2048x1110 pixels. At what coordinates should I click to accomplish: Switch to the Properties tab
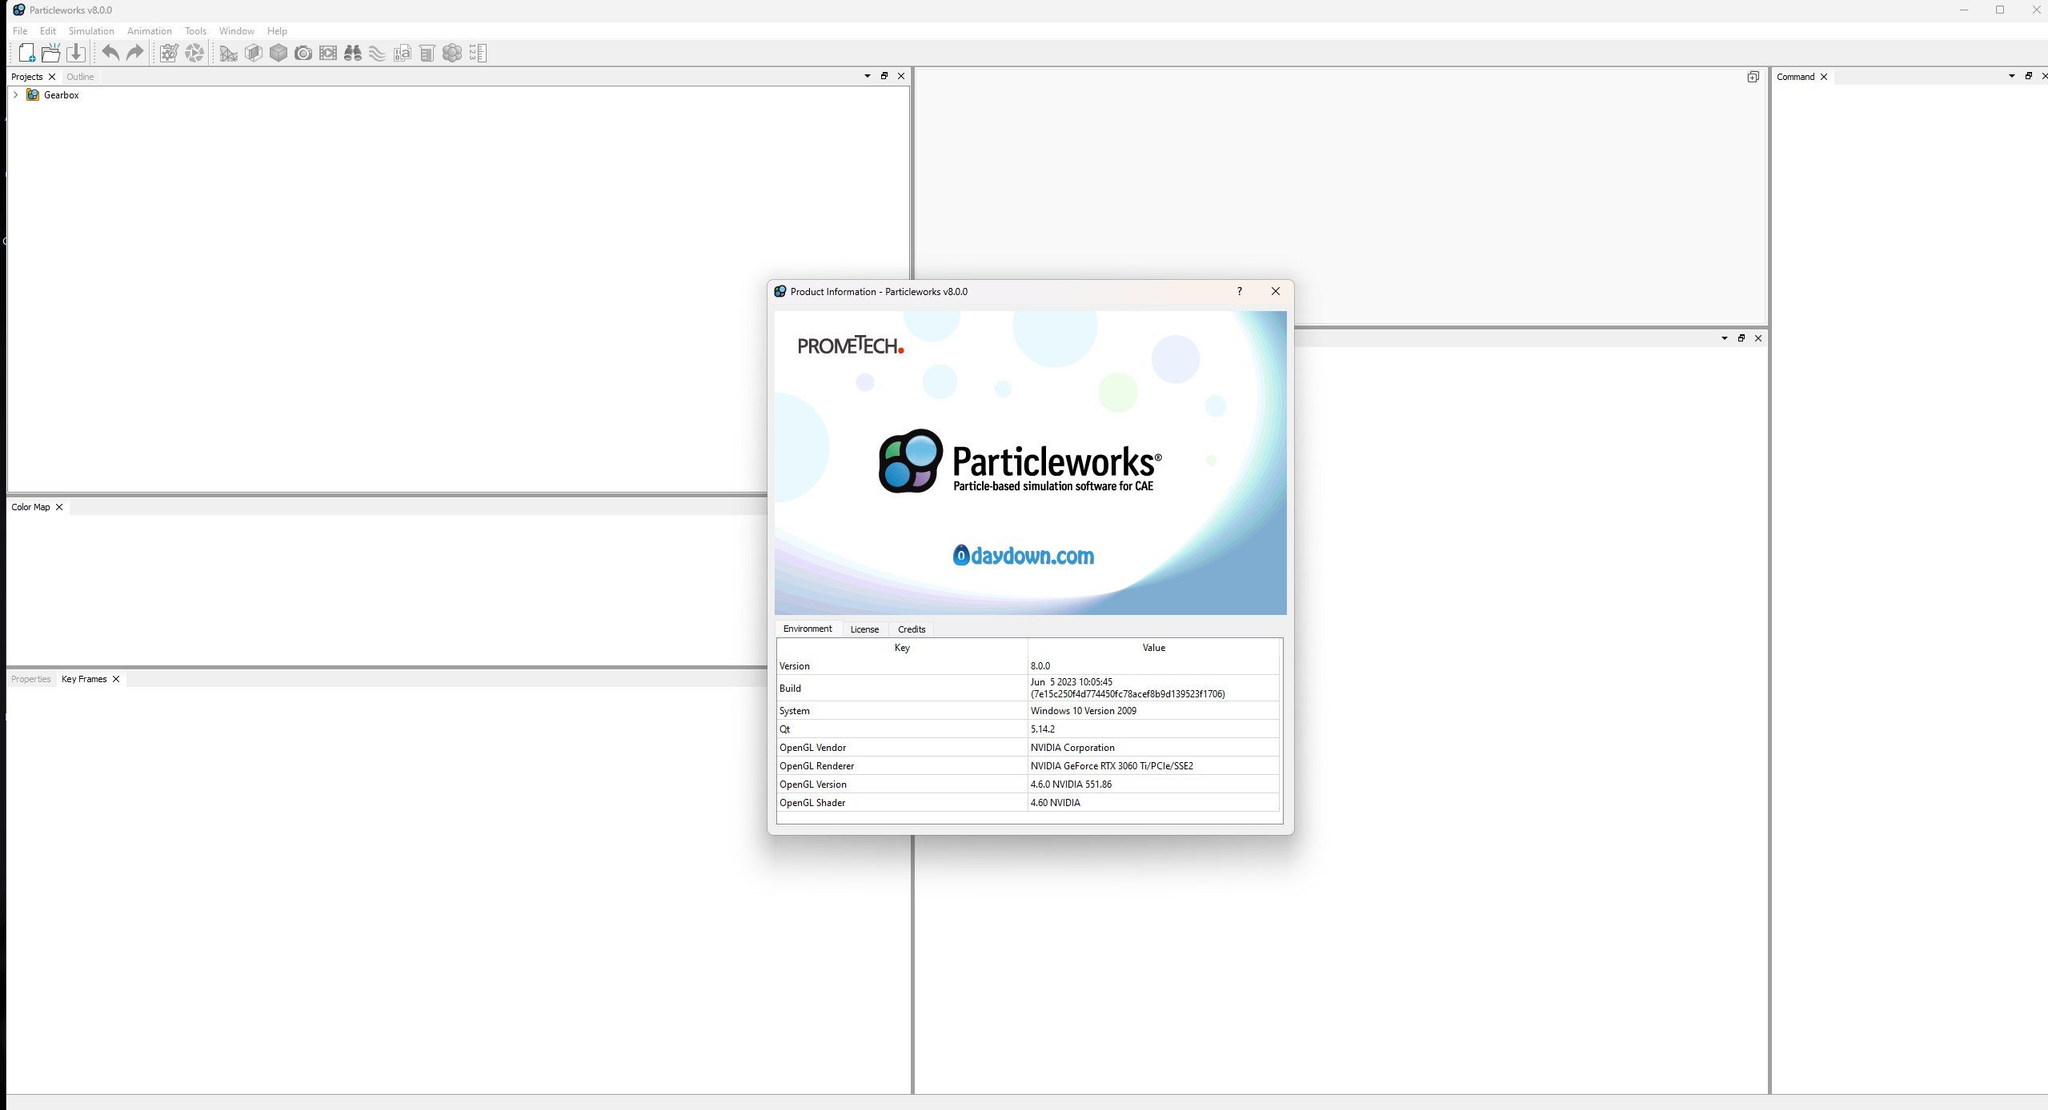[x=31, y=679]
